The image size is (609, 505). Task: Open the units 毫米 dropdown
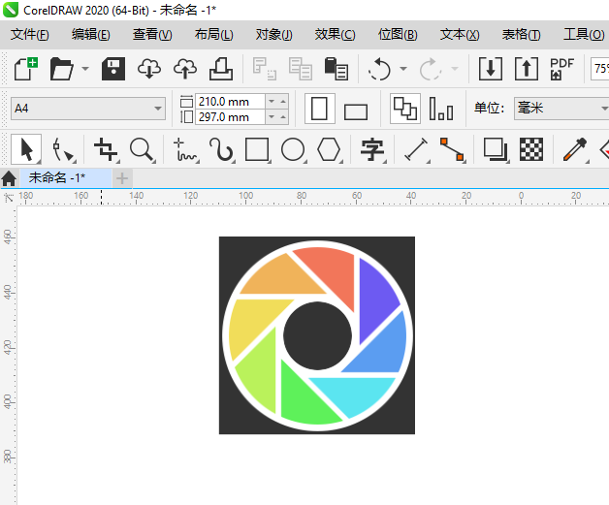[561, 109]
